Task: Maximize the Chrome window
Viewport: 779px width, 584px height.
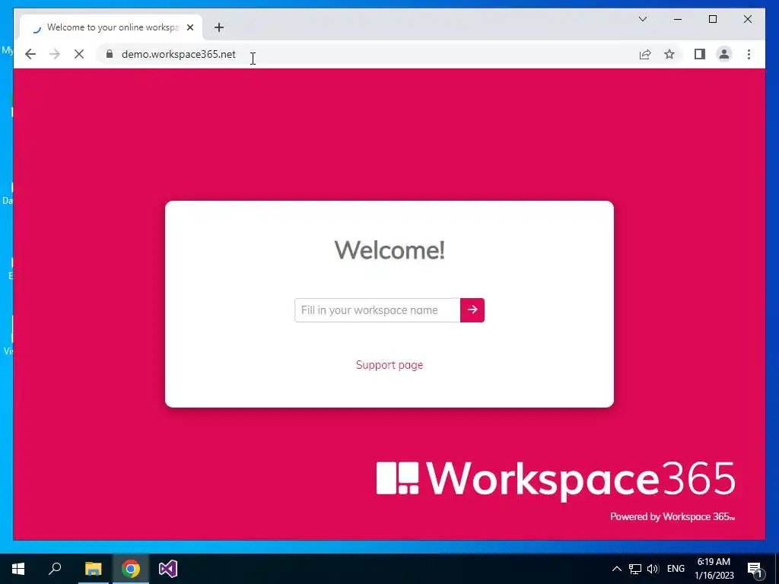Action: pos(712,19)
